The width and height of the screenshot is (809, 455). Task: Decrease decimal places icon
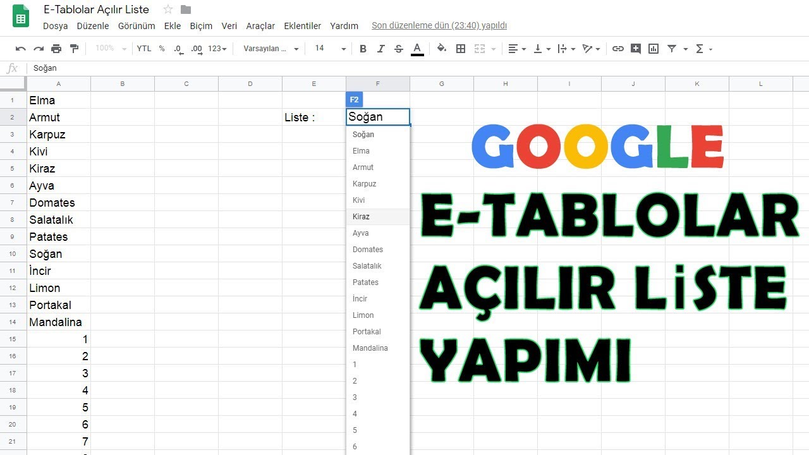[x=179, y=49]
